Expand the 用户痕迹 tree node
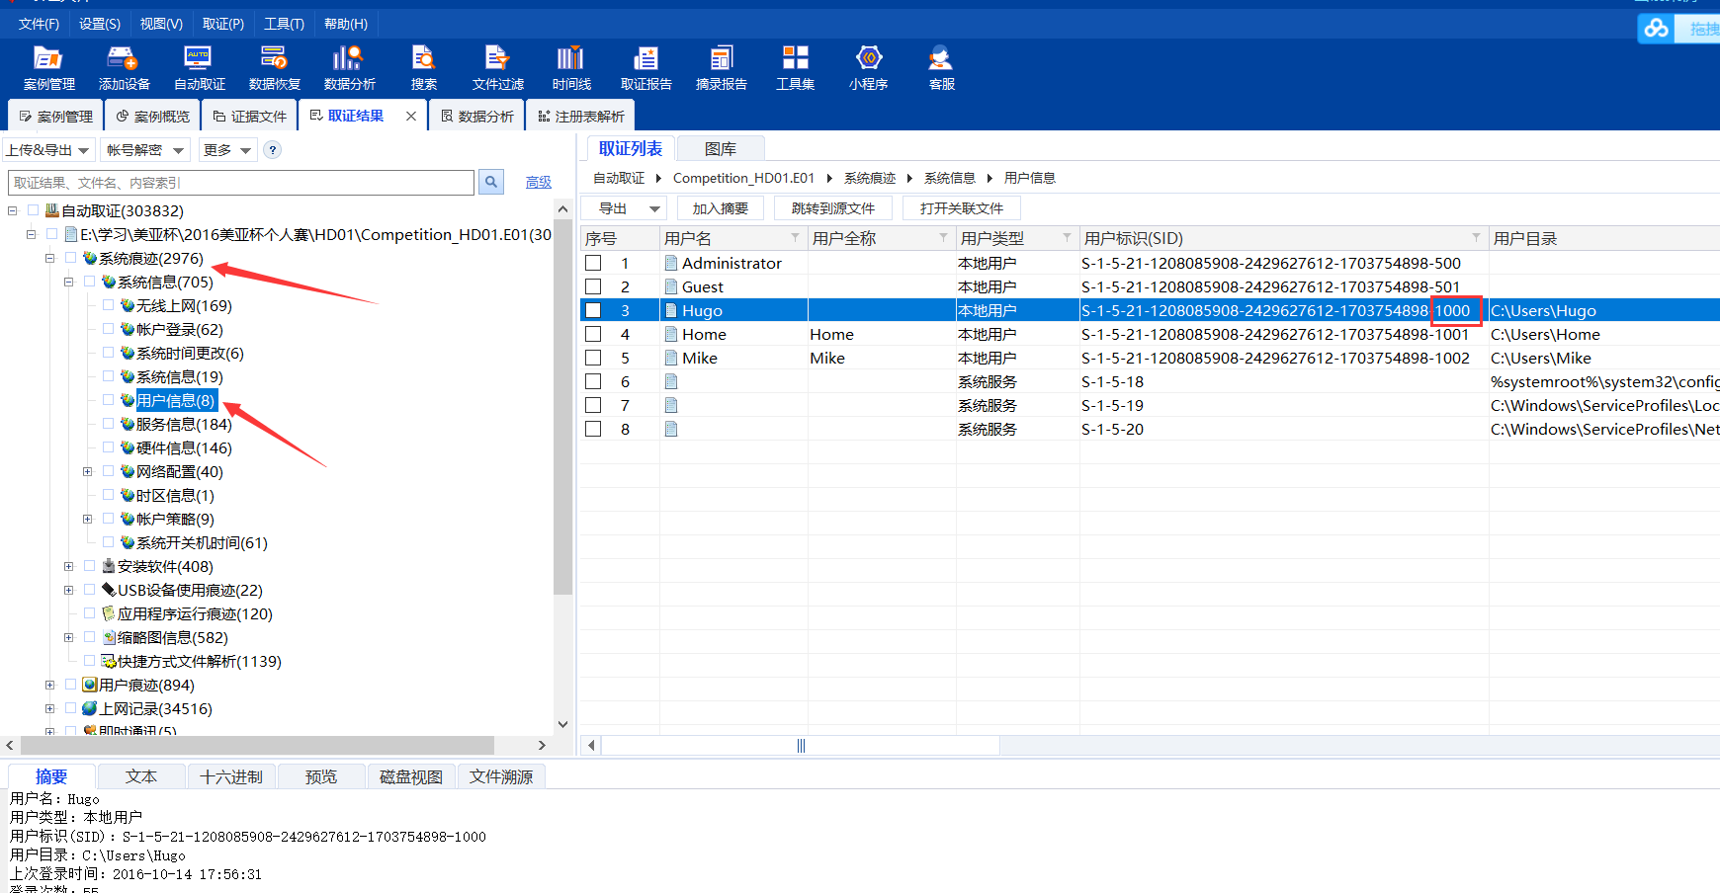 click(49, 685)
